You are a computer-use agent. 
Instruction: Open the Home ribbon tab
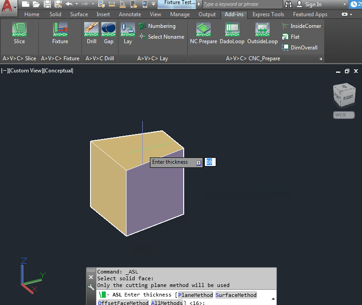pyautogui.click(x=32, y=14)
